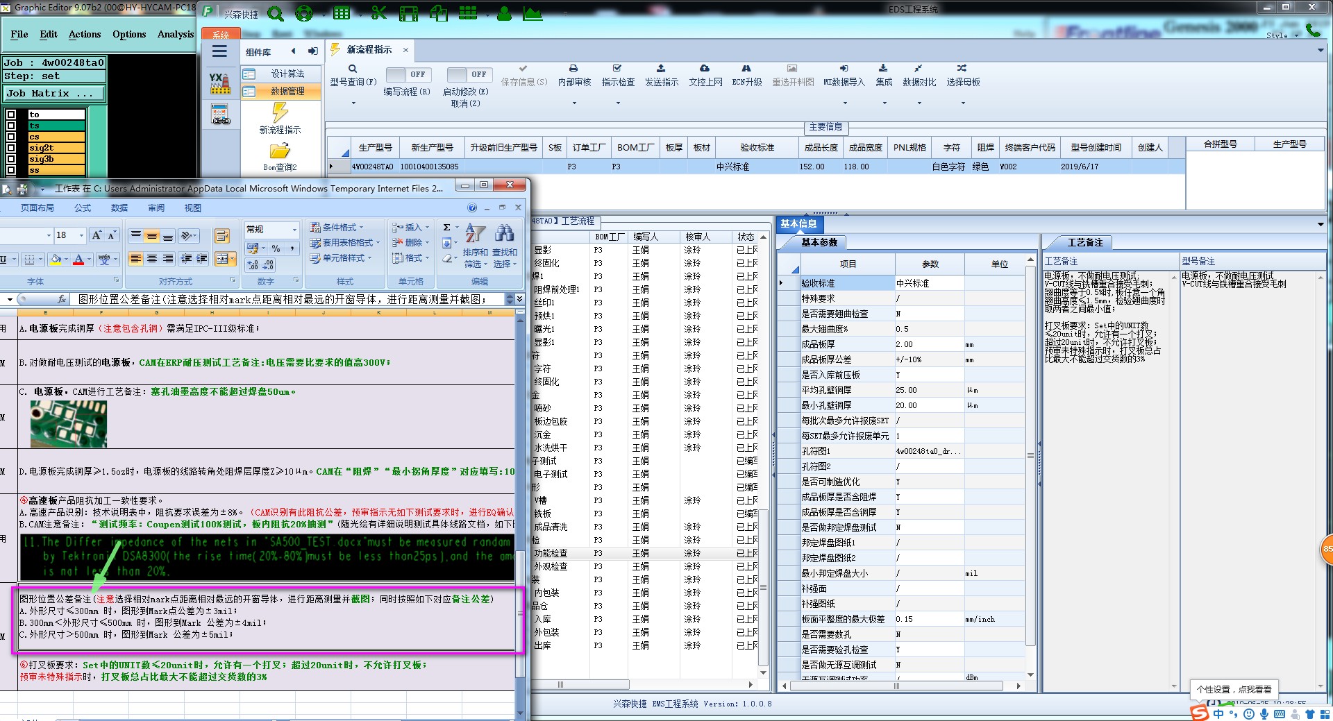Open the Options menu in Graphic Editor
The height and width of the screenshot is (721, 1333).
click(129, 34)
